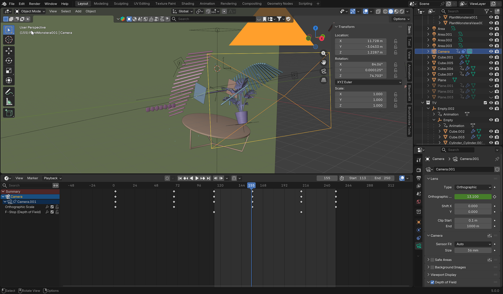Select the Move tool in toolbar
Screen dimensions: 503x294
point(9,51)
